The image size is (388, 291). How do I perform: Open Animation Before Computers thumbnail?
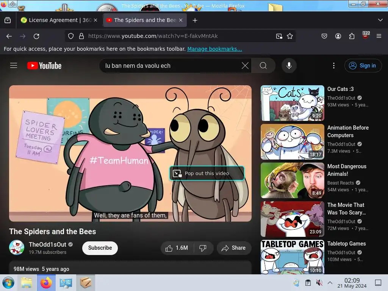coord(293,142)
